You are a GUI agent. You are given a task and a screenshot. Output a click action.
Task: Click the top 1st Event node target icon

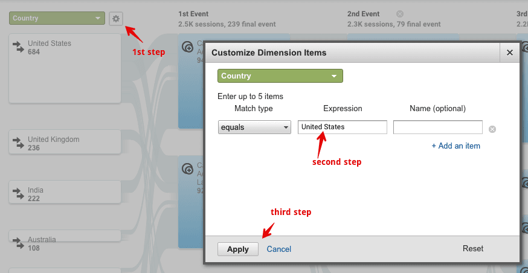(187, 47)
